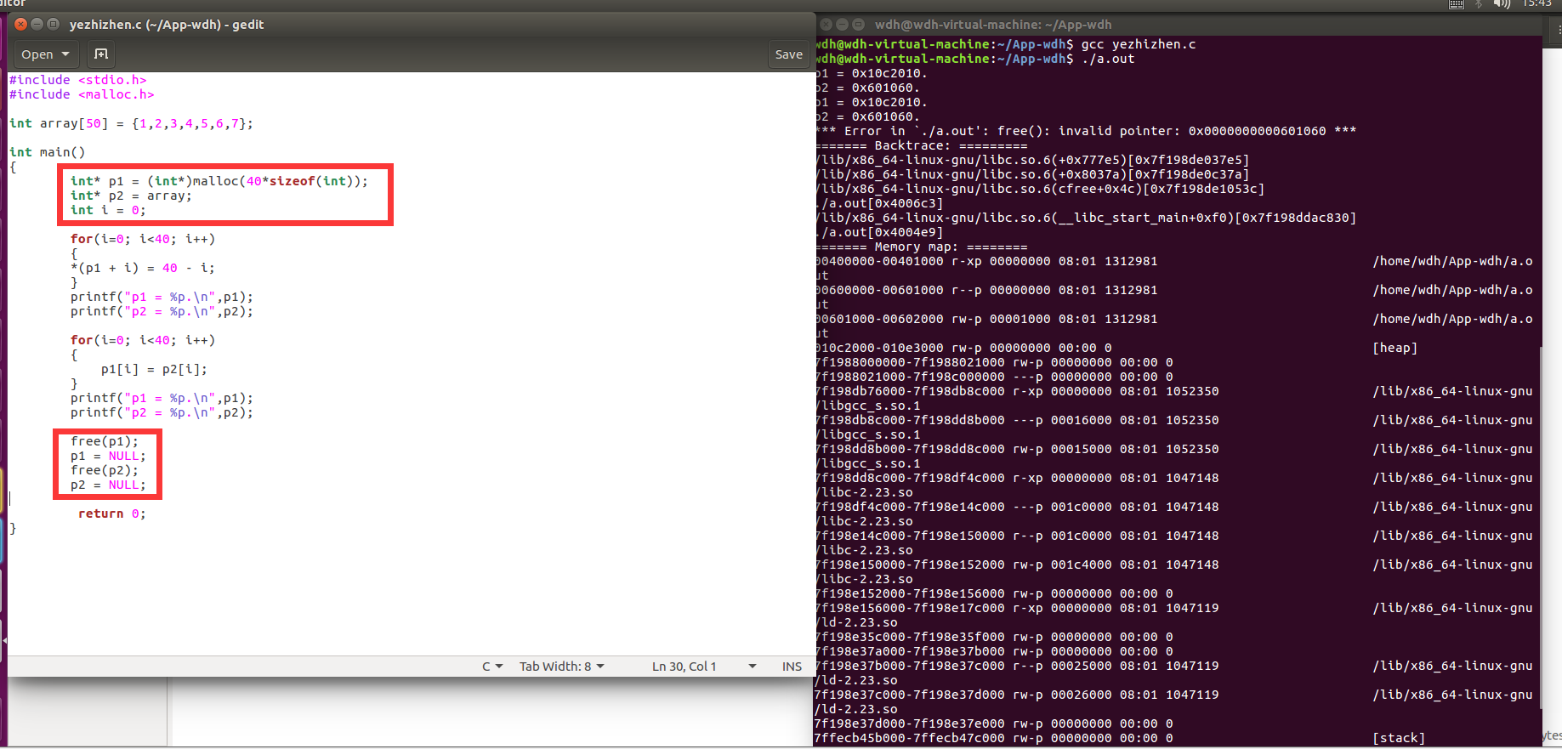Click the '__libc_start_main+0xf0' backtrace line
Image resolution: width=1562 pixels, height=749 pixels.
click(x=1087, y=218)
